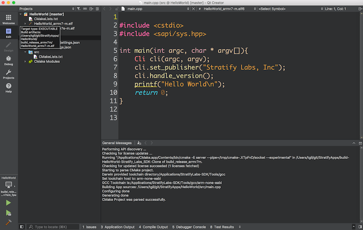Click 'CMake Project was parsed successfully.' message
This screenshot has height=230, width=363.
[134, 200]
